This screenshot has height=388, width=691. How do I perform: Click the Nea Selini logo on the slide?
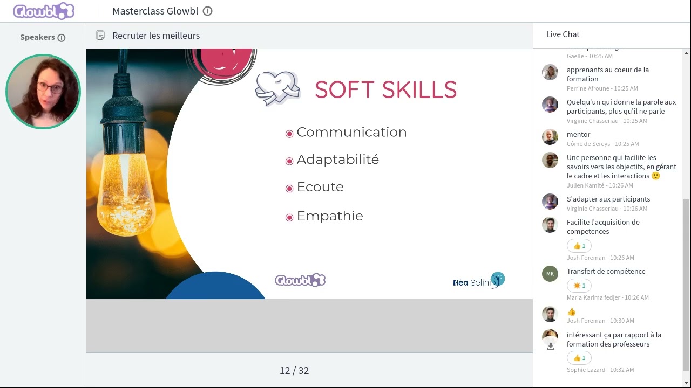pyautogui.click(x=479, y=281)
